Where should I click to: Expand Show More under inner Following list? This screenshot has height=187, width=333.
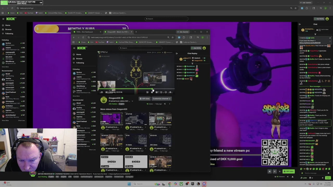click(x=76, y=96)
